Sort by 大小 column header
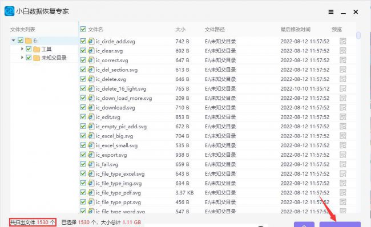This screenshot has width=371, height=227. tap(180, 29)
